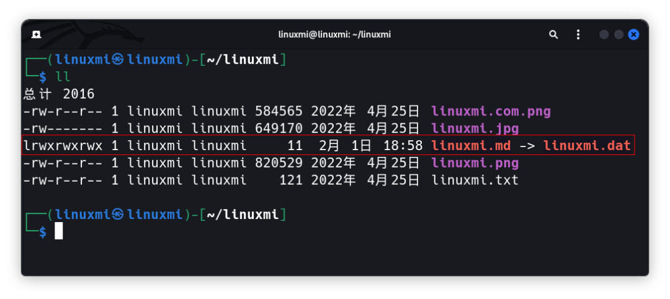Select the '总计 2016' total line
This screenshot has width=670, height=299.
pyautogui.click(x=59, y=94)
